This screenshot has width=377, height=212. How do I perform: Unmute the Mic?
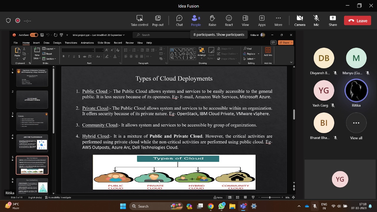tap(316, 21)
